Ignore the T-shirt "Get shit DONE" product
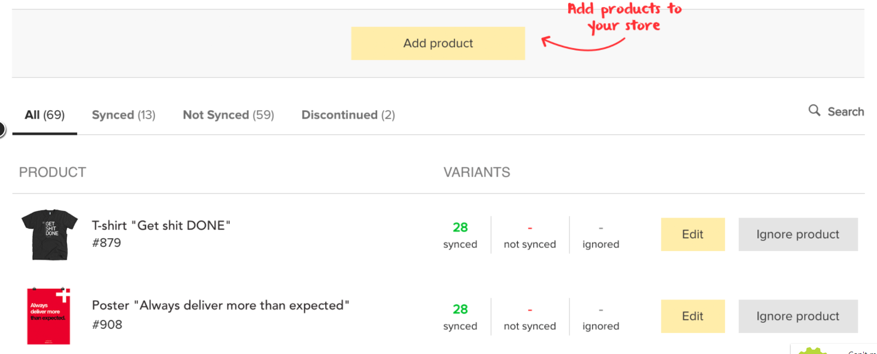Viewport: 877px width, 354px height. tap(798, 234)
